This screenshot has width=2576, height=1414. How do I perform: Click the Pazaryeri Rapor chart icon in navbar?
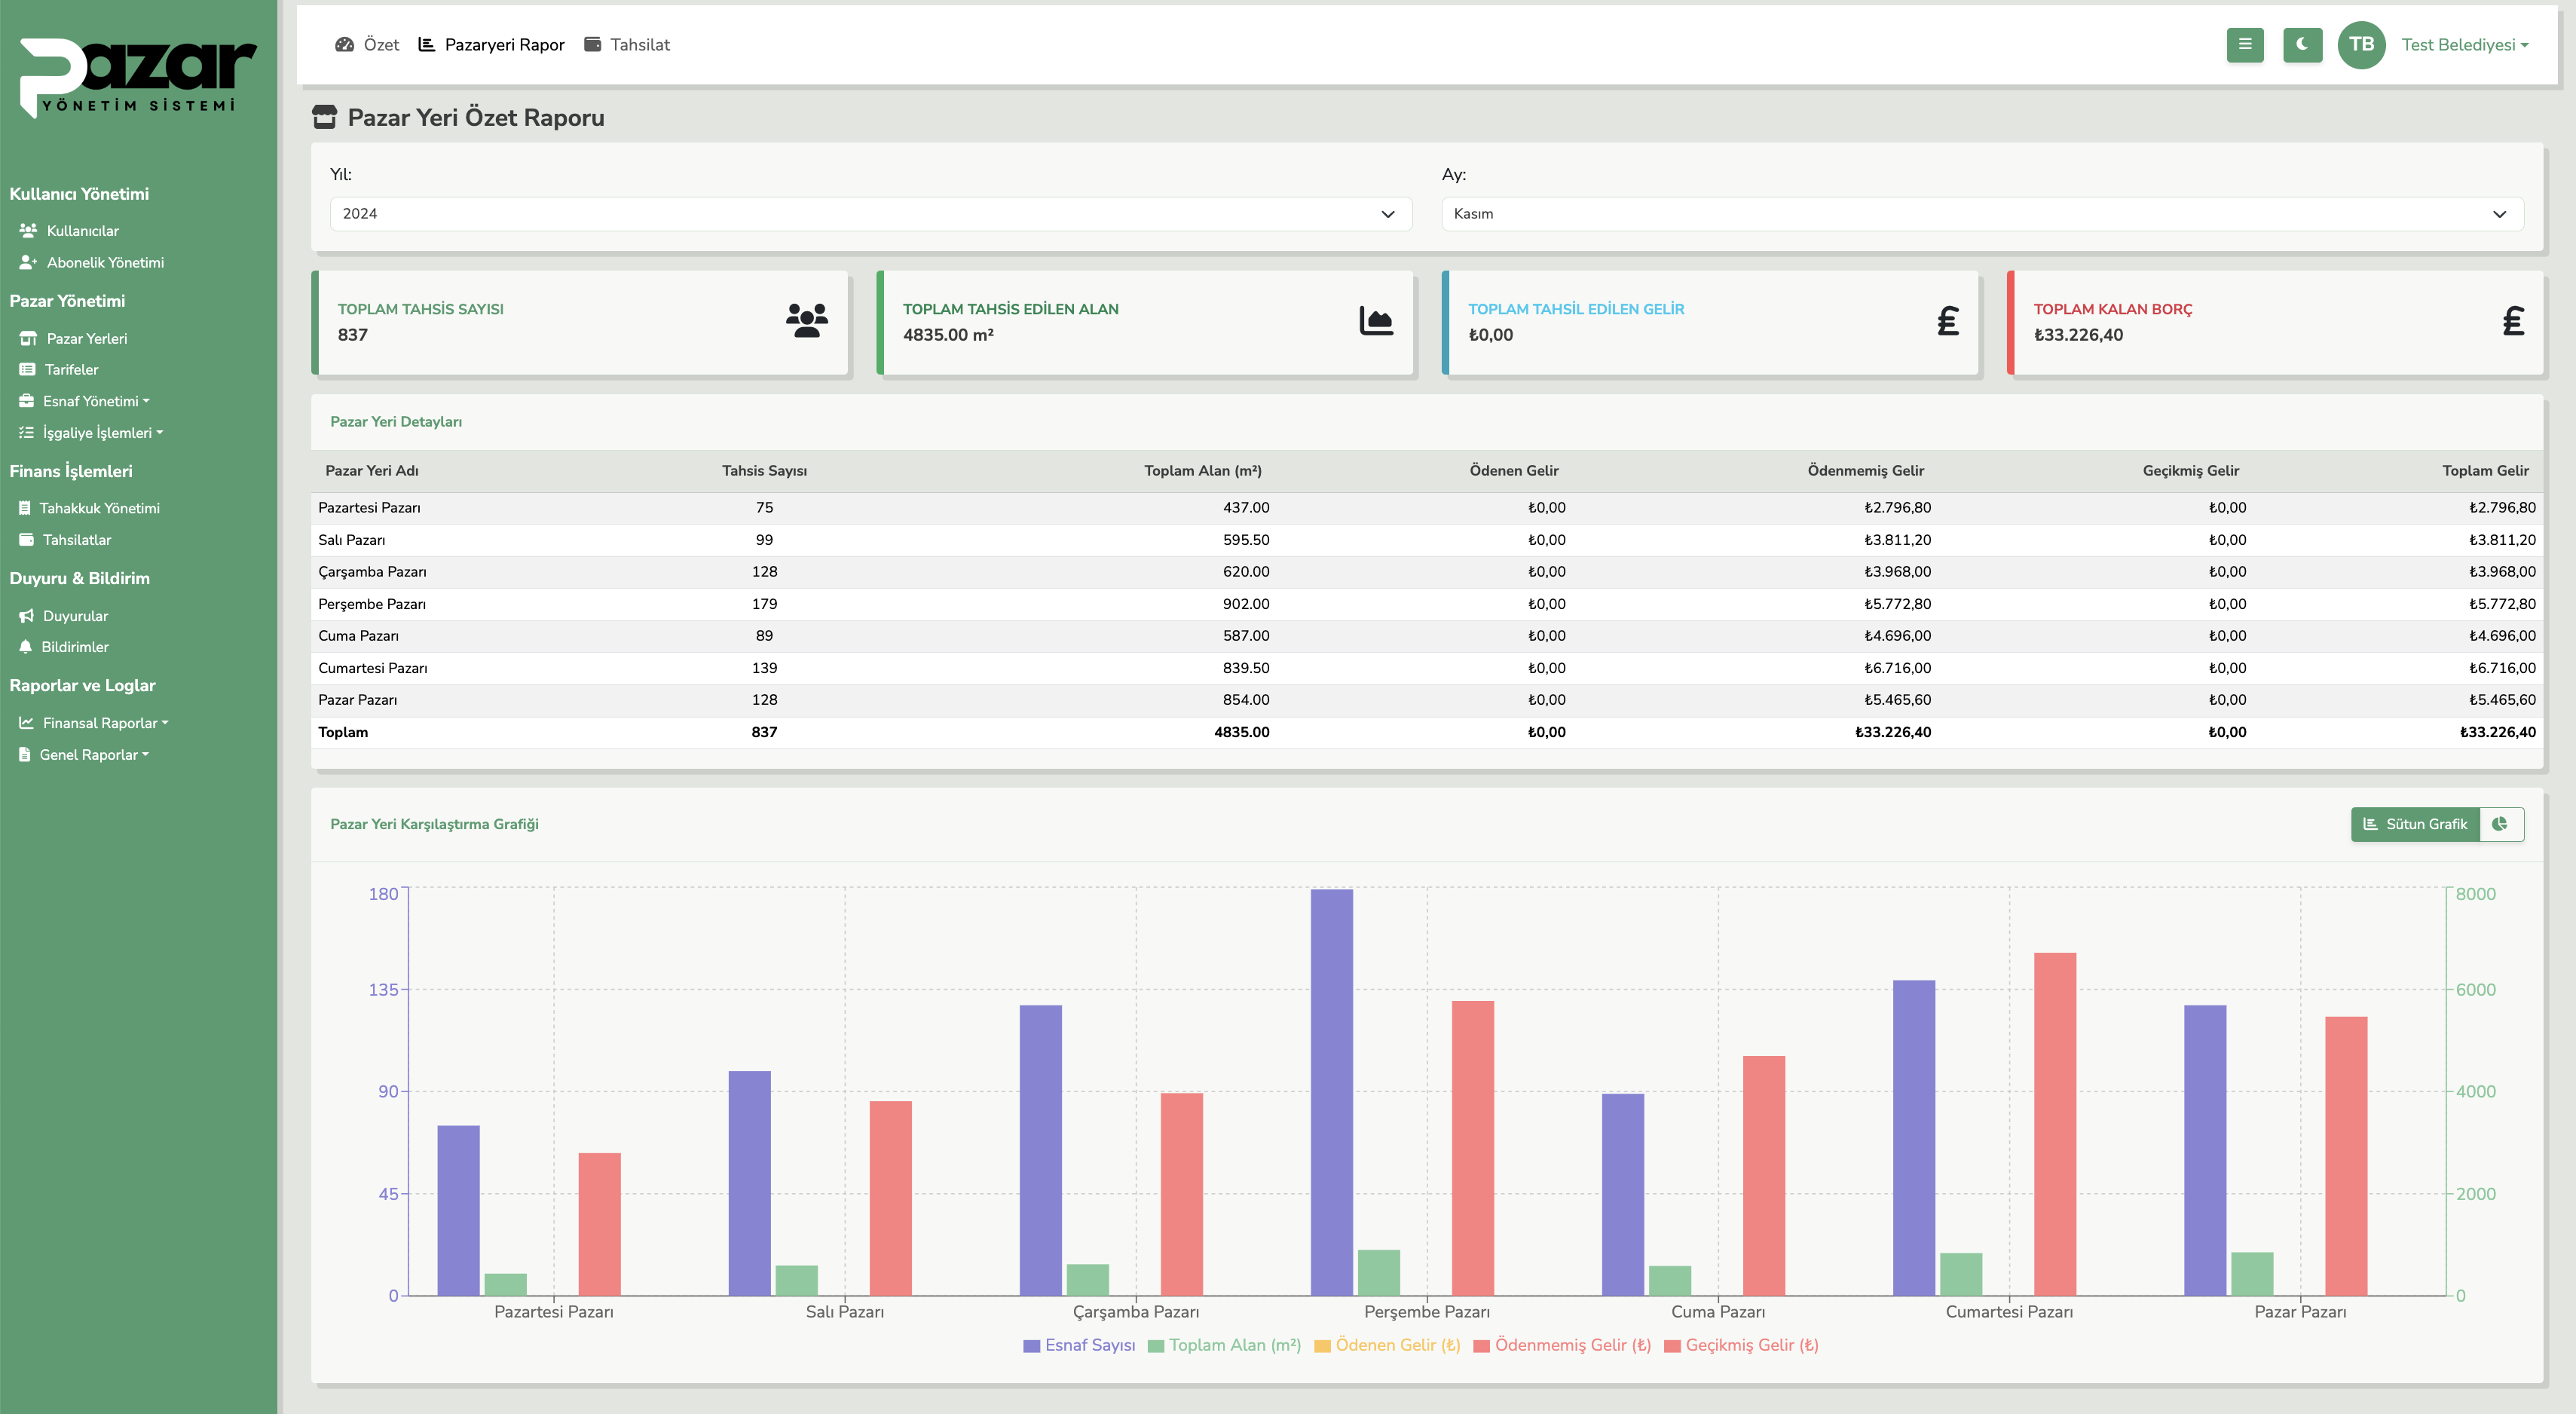coord(426,45)
